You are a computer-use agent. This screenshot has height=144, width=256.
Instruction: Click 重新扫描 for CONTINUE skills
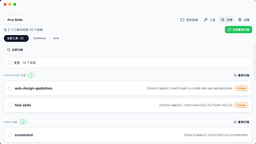pos(242,75)
